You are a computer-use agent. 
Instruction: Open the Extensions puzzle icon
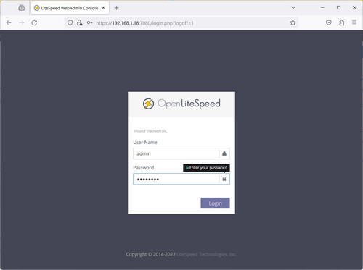(341, 22)
